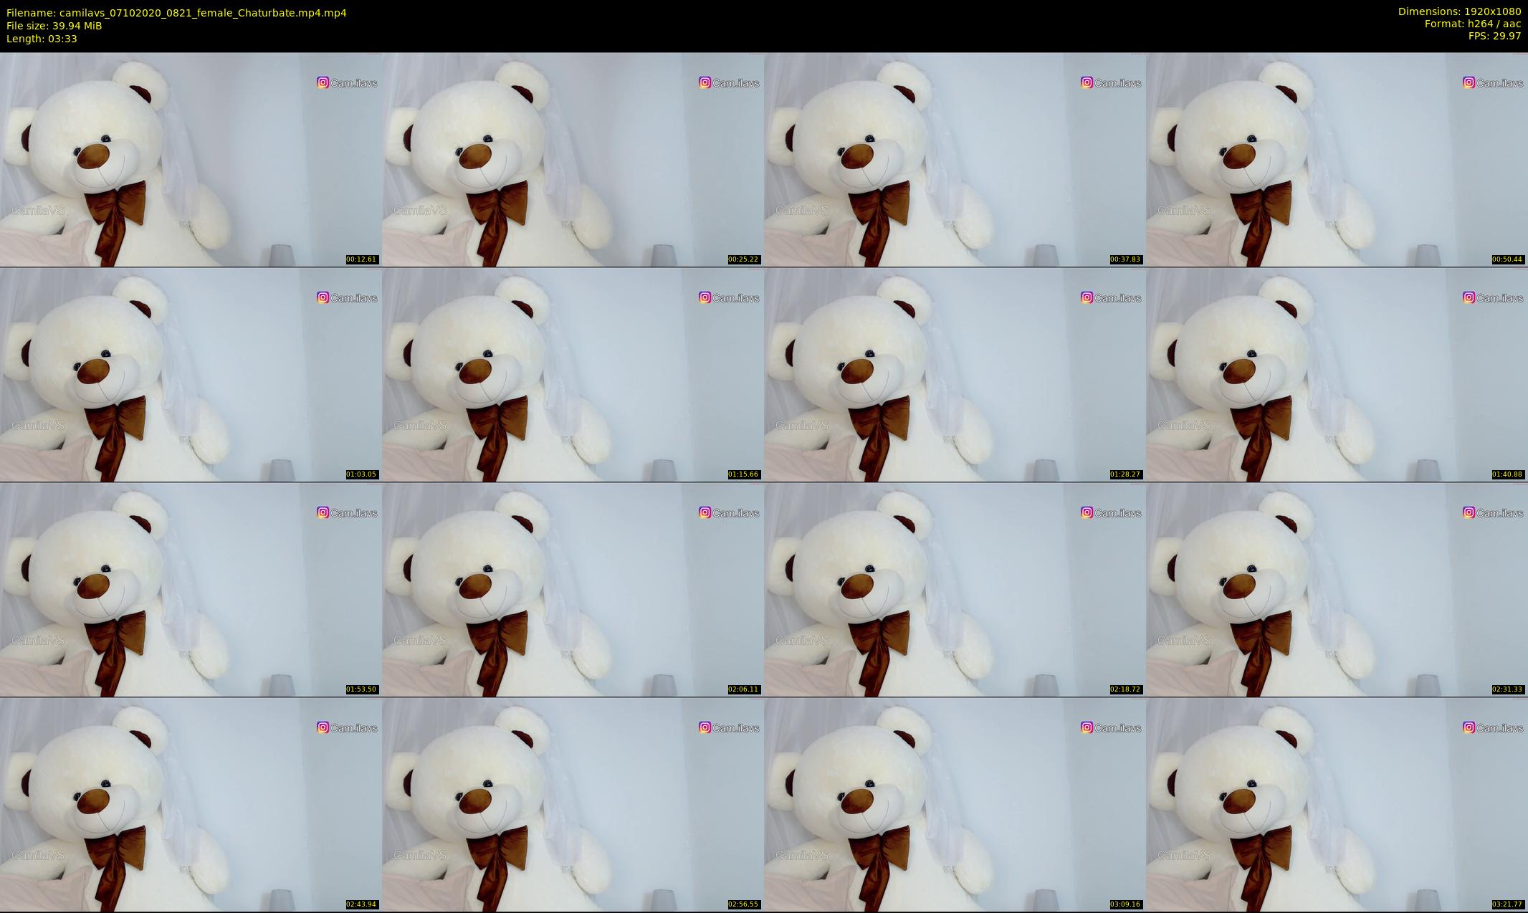The image size is (1528, 913).
Task: Open the teddy bear thumbnail at 02:06.11
Action: click(x=573, y=589)
